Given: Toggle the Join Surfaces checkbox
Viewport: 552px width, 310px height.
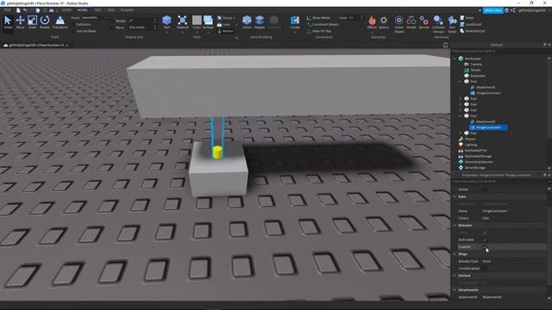Looking at the screenshot, I should tap(73, 31).
